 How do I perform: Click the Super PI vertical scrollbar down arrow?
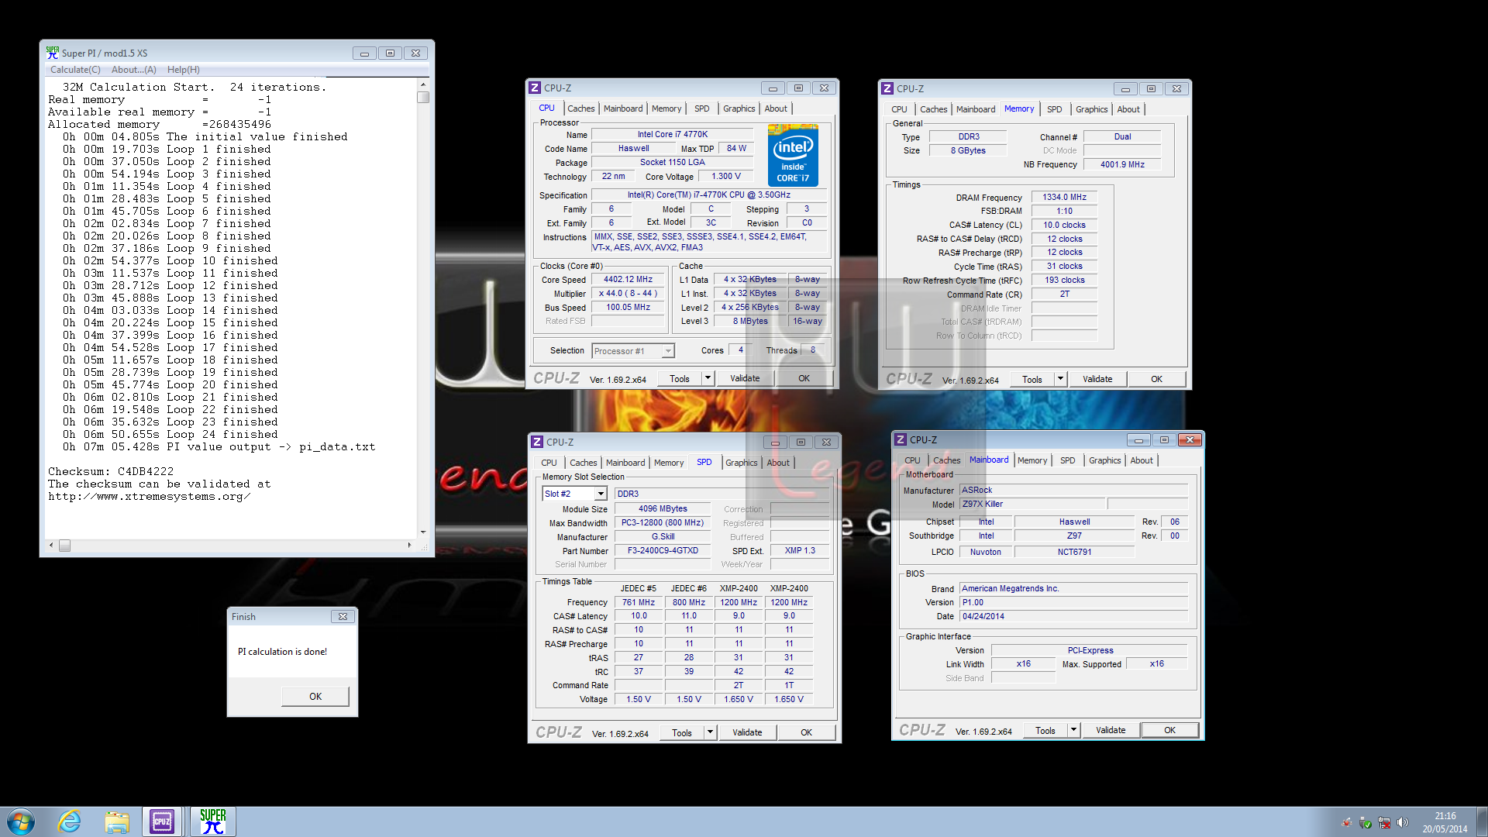click(423, 532)
